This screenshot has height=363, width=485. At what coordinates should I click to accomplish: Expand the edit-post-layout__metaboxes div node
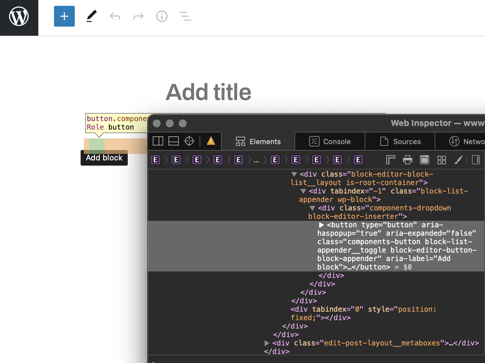pyautogui.click(x=267, y=343)
